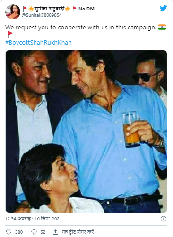
Task: Open the tweet info circle icon
Action: click(164, 218)
